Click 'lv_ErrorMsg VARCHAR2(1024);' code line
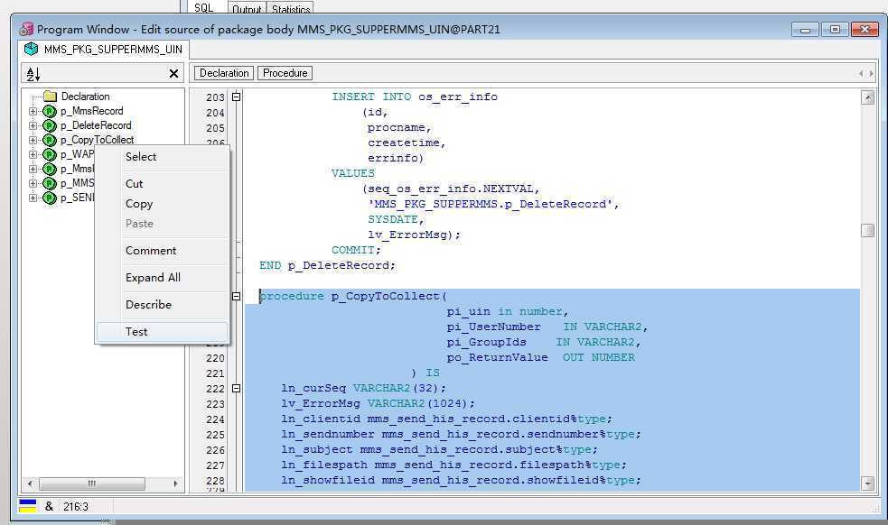 [x=379, y=403]
